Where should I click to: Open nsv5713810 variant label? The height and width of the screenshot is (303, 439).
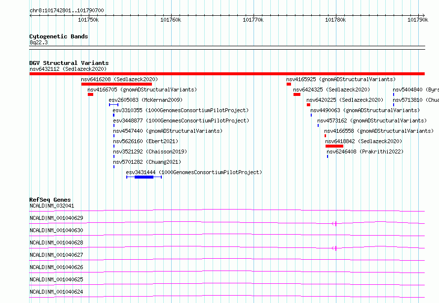point(416,100)
